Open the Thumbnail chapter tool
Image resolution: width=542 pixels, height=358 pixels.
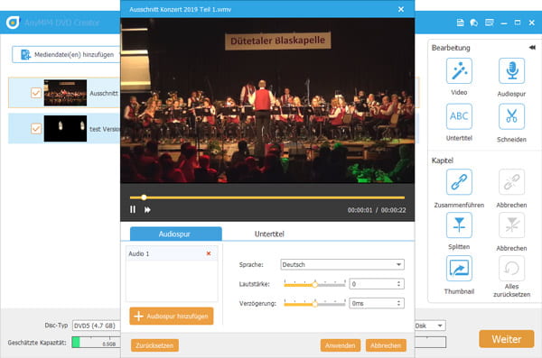pos(459,268)
